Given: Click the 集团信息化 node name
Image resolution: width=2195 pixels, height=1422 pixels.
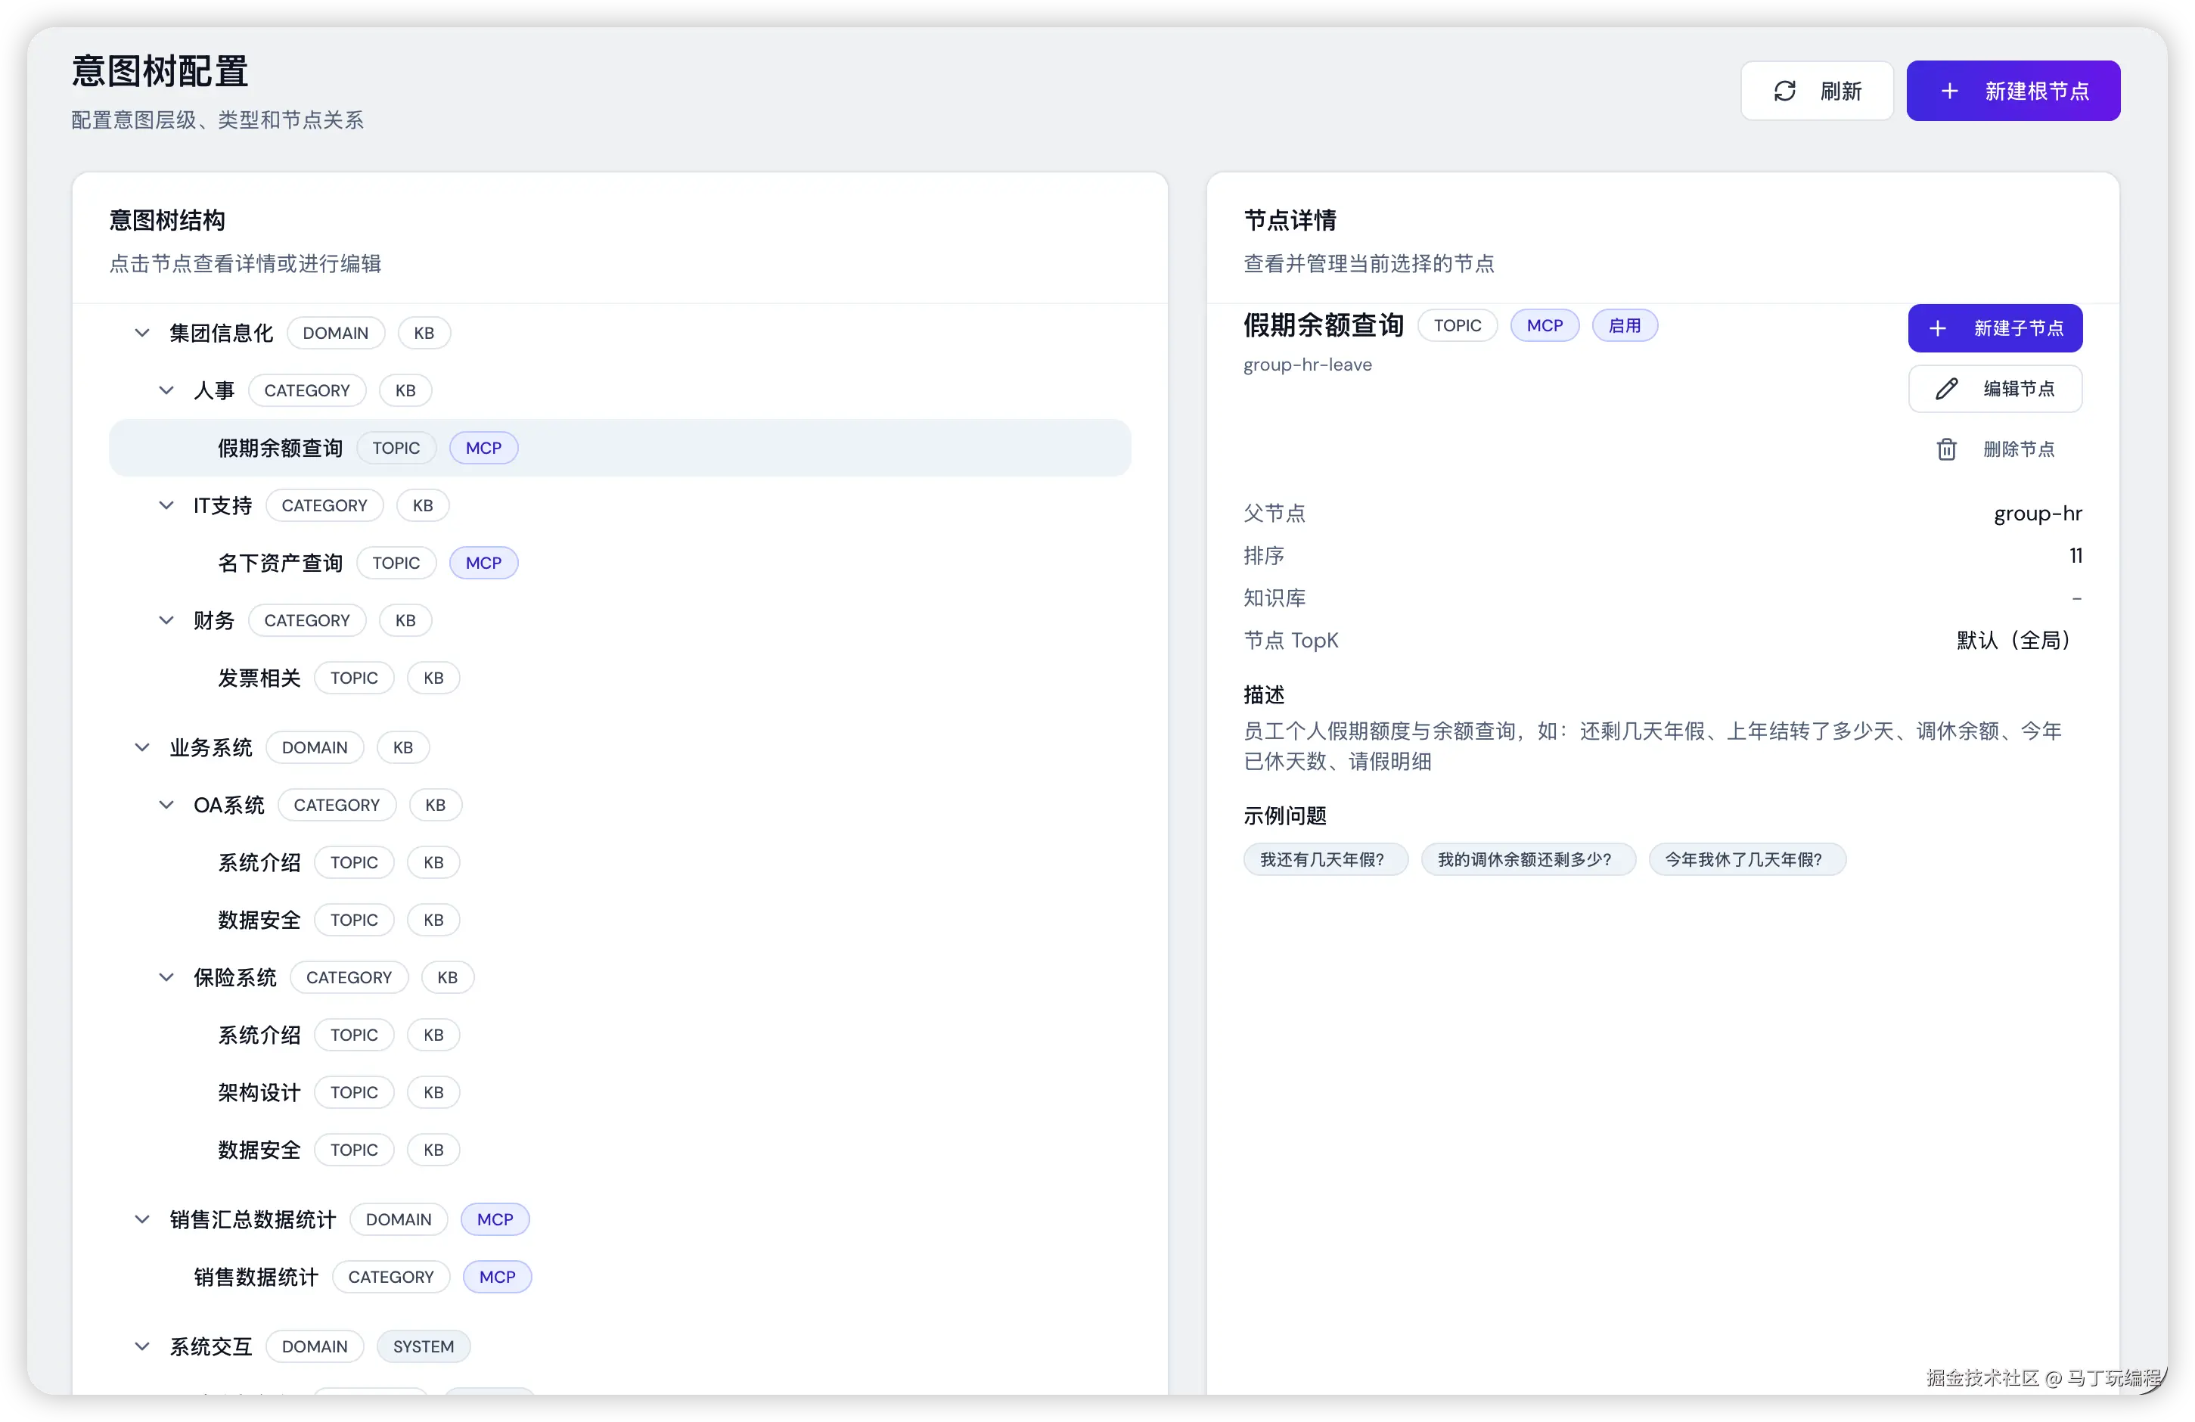Looking at the screenshot, I should 222,333.
